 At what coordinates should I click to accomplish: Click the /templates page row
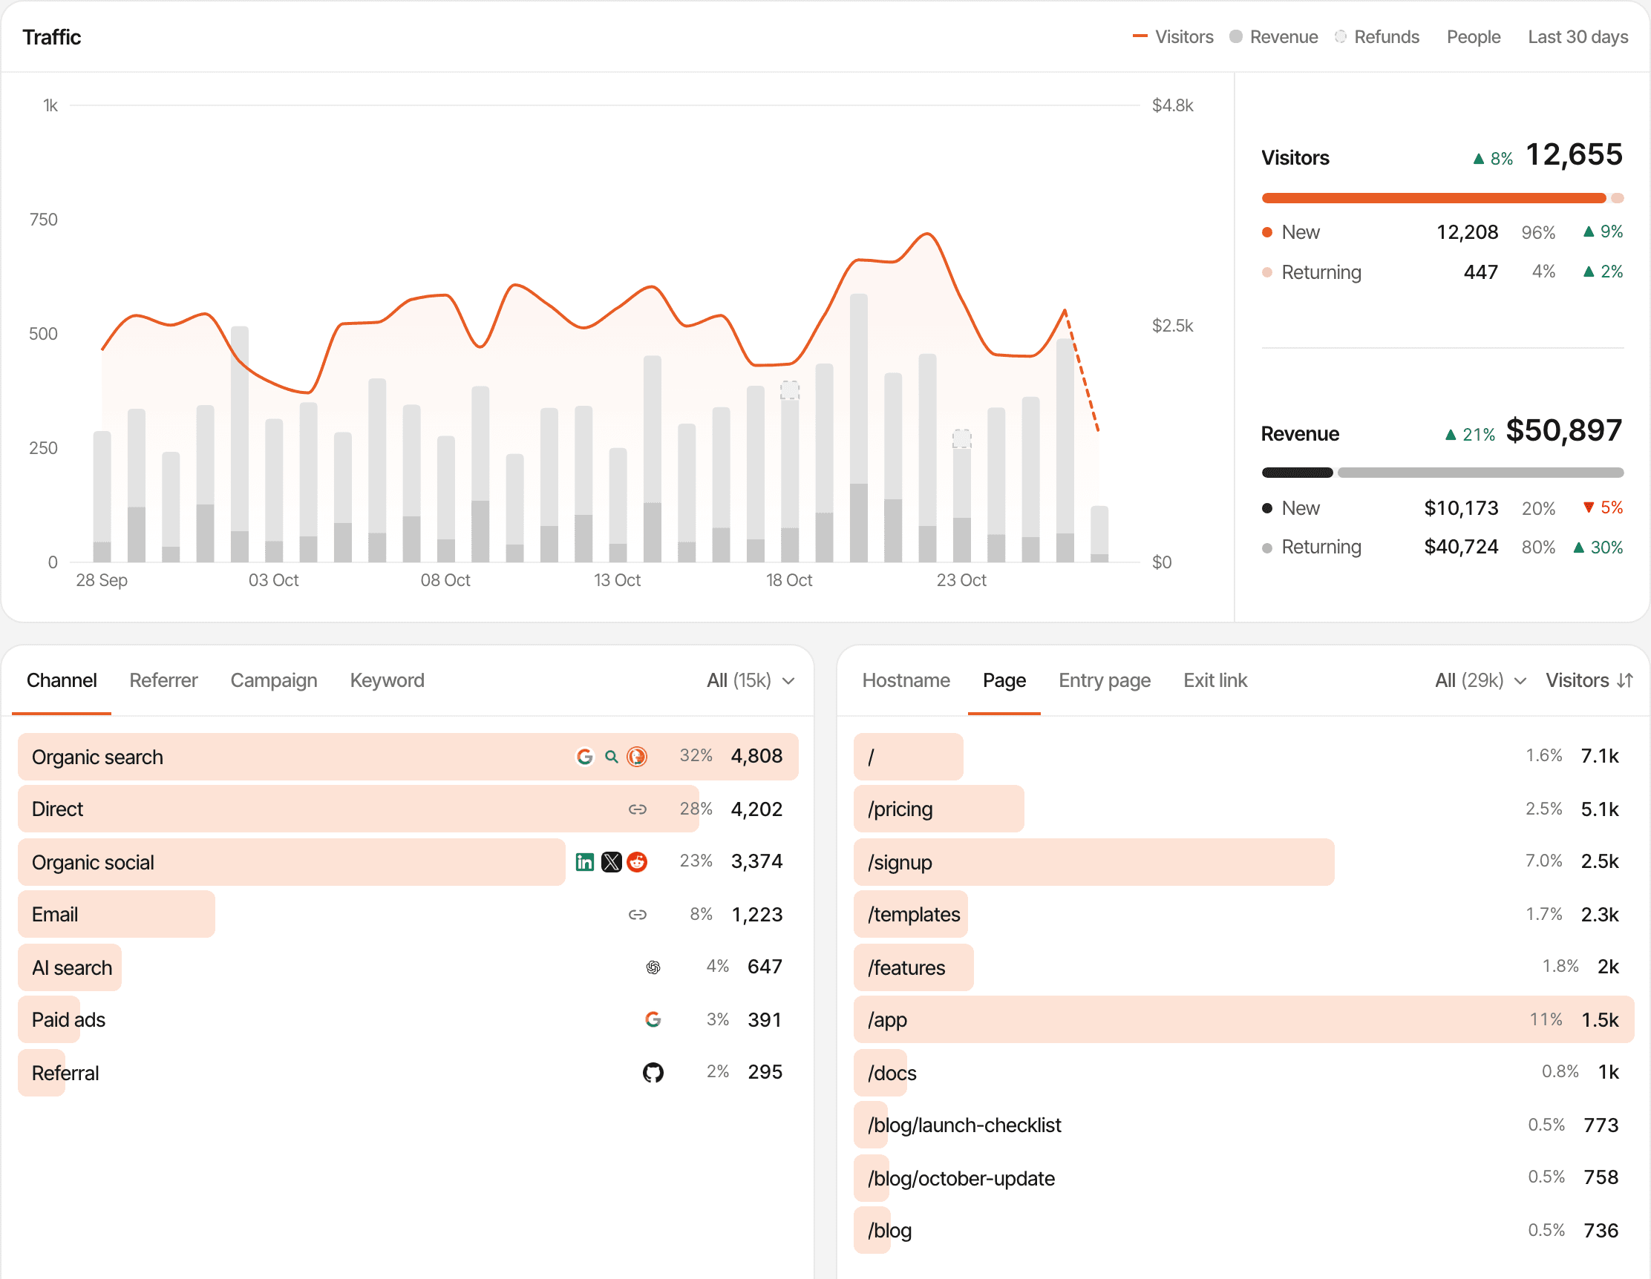pos(1243,915)
